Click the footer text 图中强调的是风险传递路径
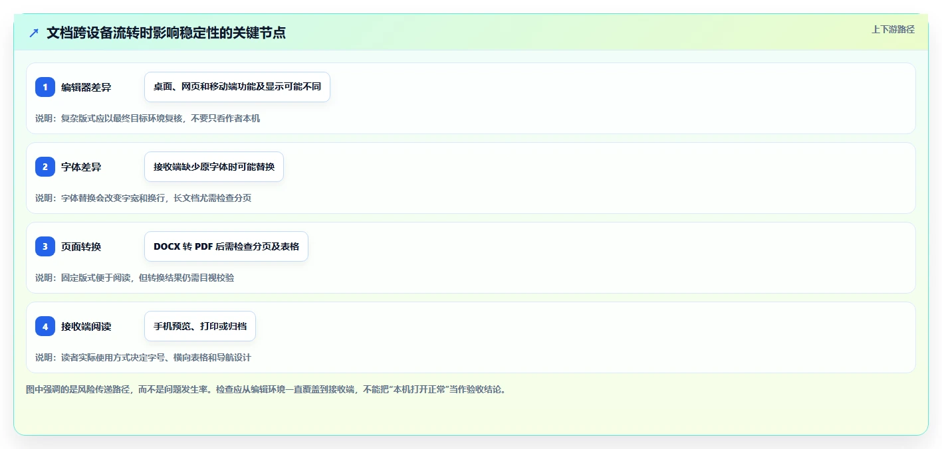Image resolution: width=942 pixels, height=449 pixels. pyautogui.click(x=266, y=389)
